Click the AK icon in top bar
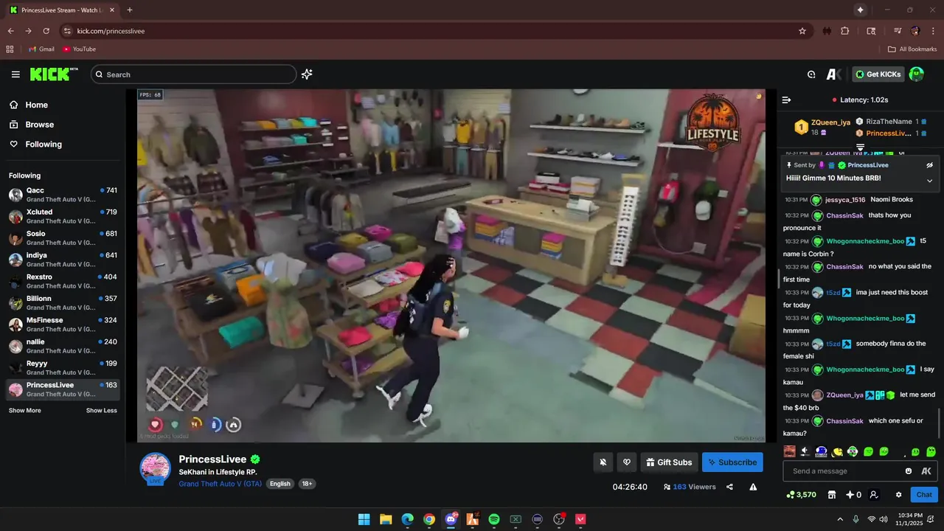The width and height of the screenshot is (944, 531). tap(834, 74)
